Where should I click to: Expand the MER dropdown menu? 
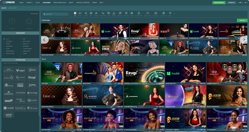click(x=102, y=3)
